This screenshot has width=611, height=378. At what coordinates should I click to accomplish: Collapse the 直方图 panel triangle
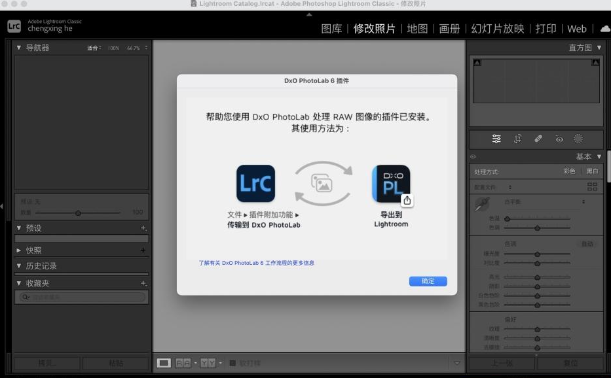(599, 48)
